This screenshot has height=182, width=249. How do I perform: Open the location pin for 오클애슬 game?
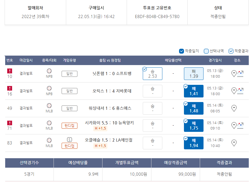(234, 143)
